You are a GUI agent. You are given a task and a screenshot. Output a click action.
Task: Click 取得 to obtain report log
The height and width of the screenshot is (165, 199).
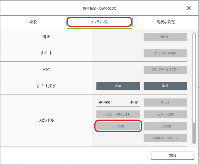[165, 86]
